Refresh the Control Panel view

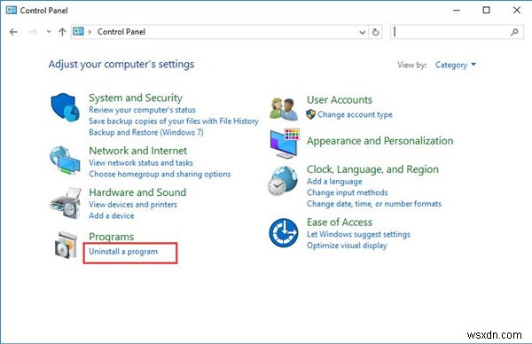coord(376,32)
